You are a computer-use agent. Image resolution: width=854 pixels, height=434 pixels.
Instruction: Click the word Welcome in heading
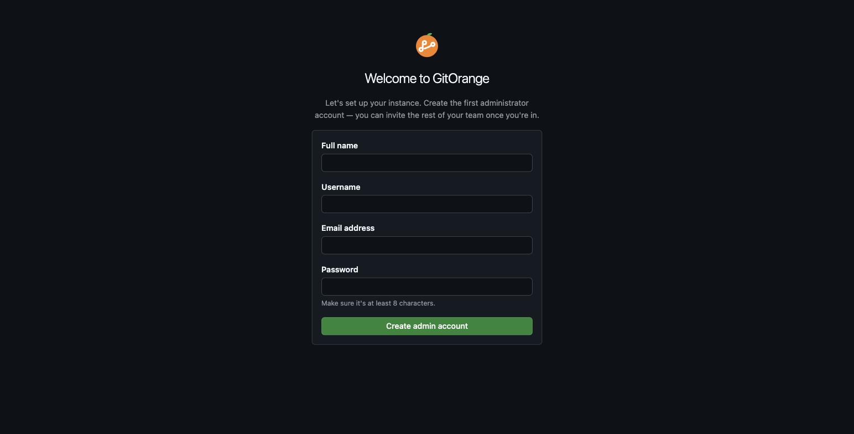[390, 79]
